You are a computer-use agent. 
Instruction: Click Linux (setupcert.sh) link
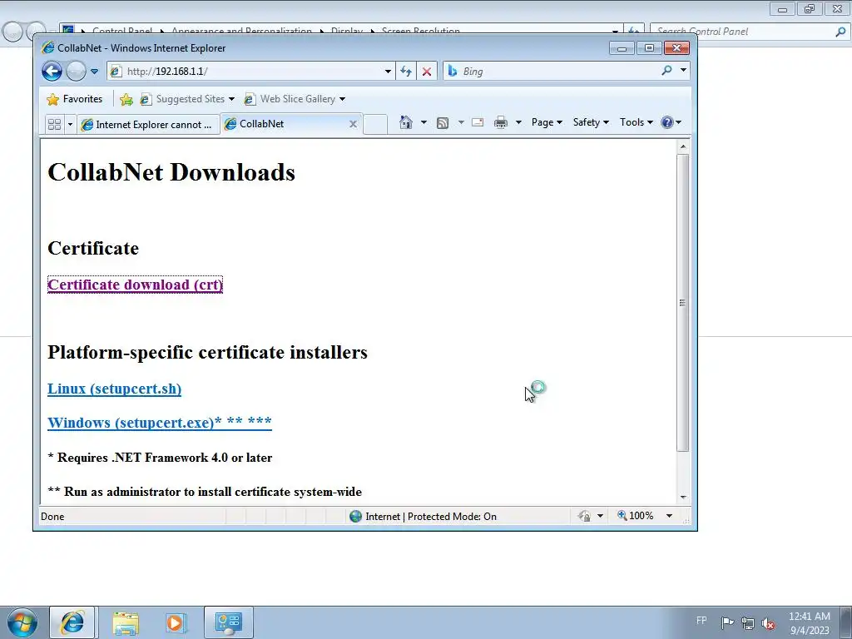pyautogui.click(x=115, y=389)
